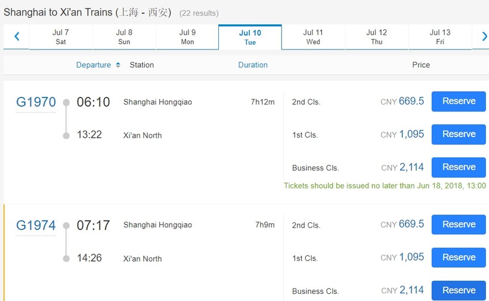Go to previous week with left arrow
The height and width of the screenshot is (301, 489).
17,37
